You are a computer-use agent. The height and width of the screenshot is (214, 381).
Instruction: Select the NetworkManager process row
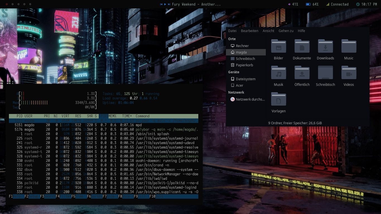click(x=103, y=174)
